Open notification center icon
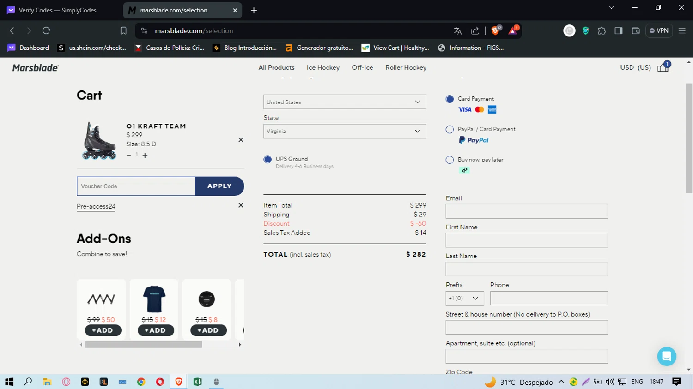The width and height of the screenshot is (693, 389). click(x=676, y=382)
